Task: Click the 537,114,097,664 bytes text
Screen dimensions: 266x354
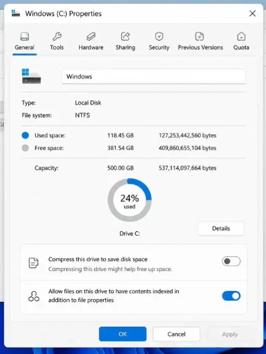Action: pyautogui.click(x=187, y=168)
